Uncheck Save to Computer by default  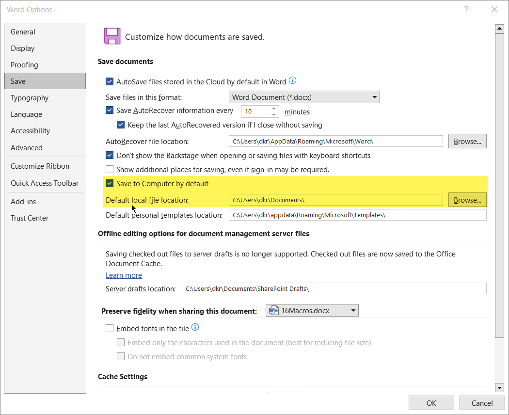[110, 183]
